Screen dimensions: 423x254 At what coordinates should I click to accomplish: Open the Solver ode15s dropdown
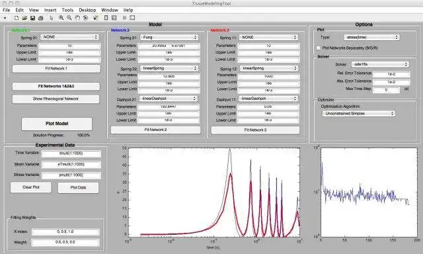(381, 64)
